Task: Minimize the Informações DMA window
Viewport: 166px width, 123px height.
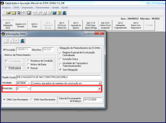Action: click(x=86, y=33)
